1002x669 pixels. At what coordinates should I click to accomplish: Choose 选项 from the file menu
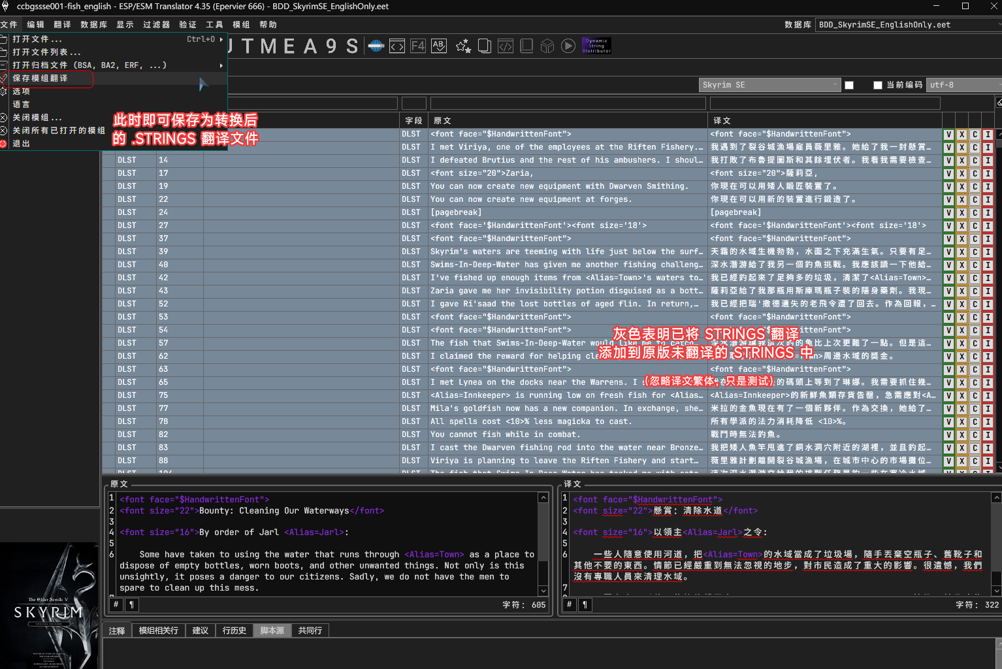click(x=114, y=91)
